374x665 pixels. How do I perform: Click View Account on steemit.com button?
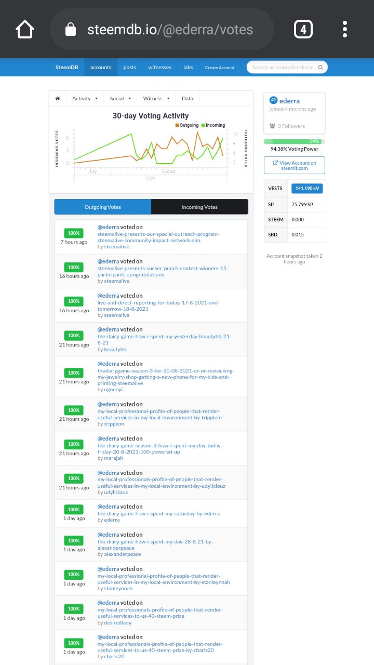pos(295,165)
